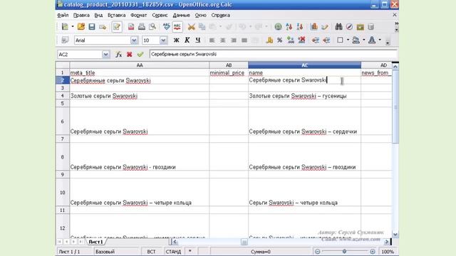
Task: Toggle Bold (Ж) formatting
Action: pyautogui.click(x=176, y=40)
